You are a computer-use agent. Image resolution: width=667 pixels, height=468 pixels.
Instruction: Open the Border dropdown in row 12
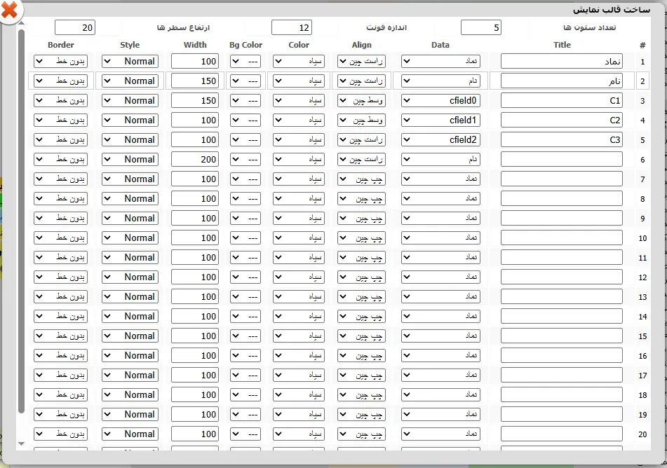pos(60,277)
